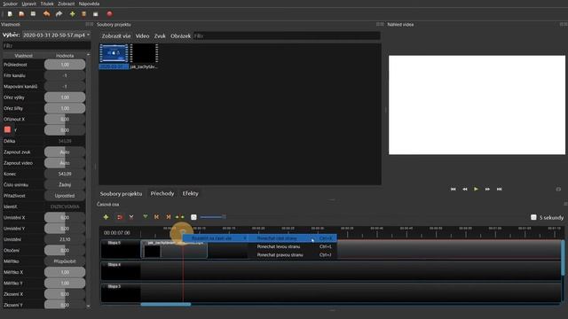
Task: Click the Fast Forward playback button
Action: point(487,189)
